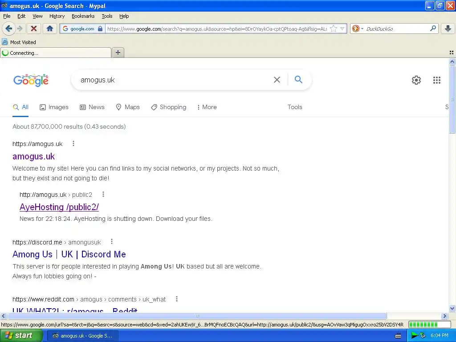This screenshot has height=342, width=456.
Task: Clear the Google search box with X
Action: [x=277, y=80]
